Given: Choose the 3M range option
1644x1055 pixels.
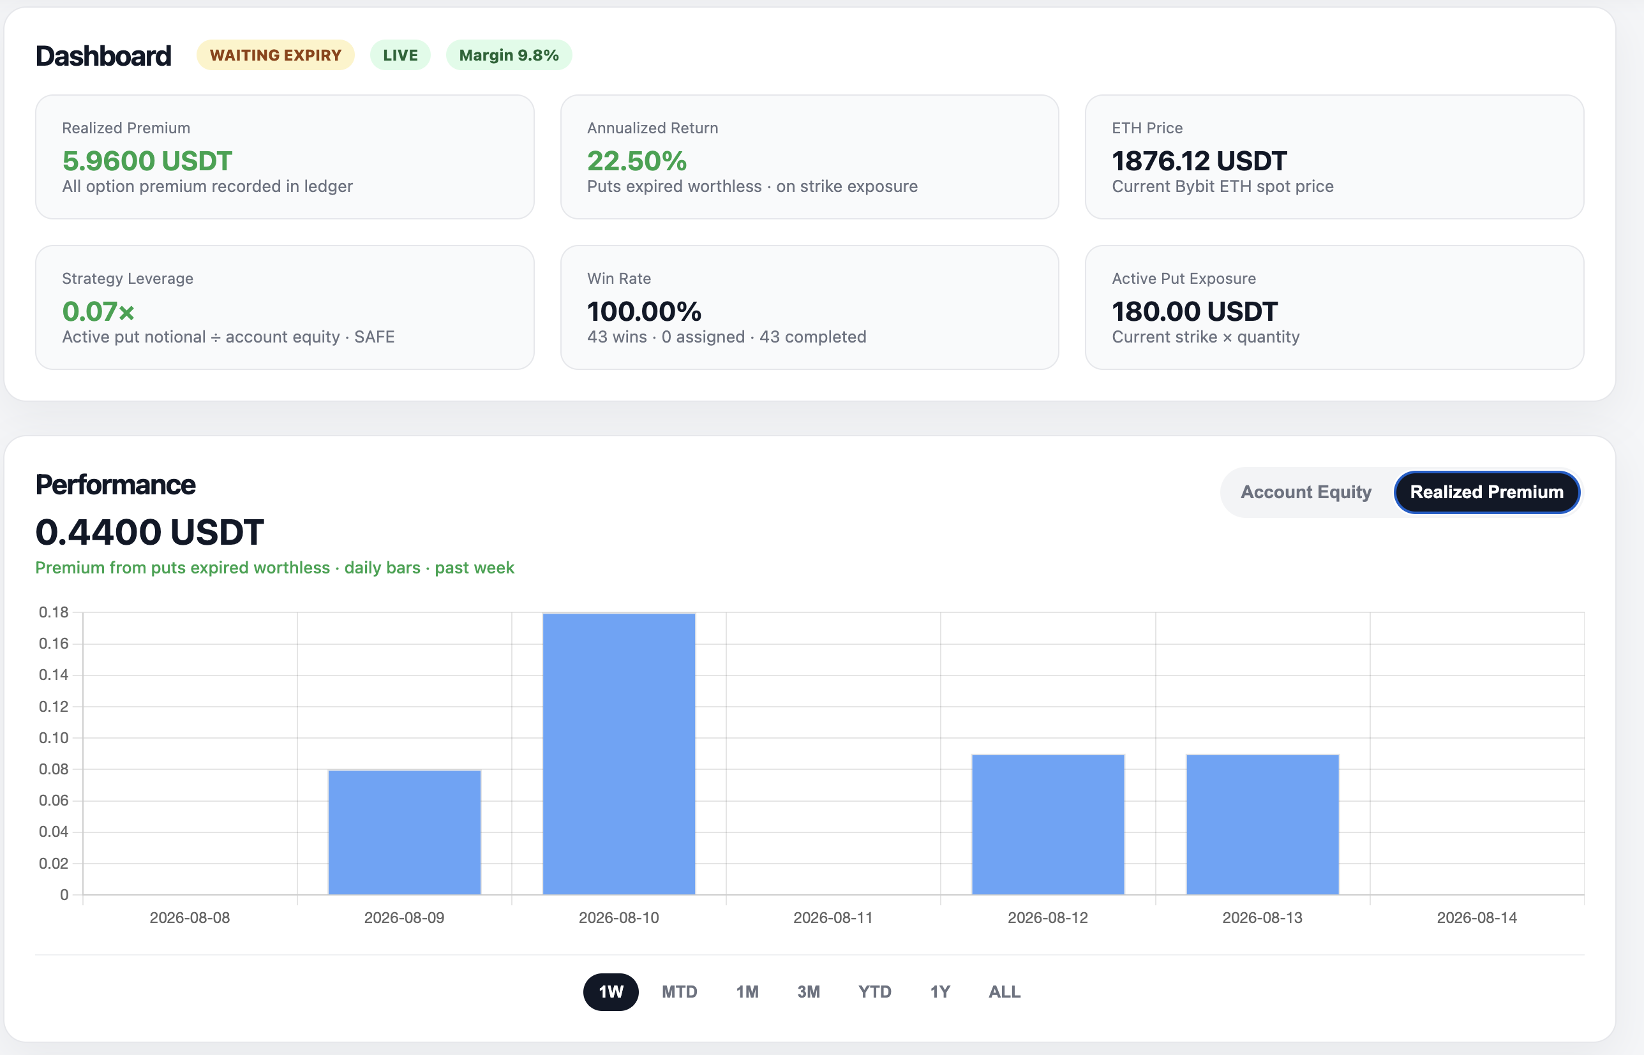Looking at the screenshot, I should pyautogui.click(x=809, y=991).
